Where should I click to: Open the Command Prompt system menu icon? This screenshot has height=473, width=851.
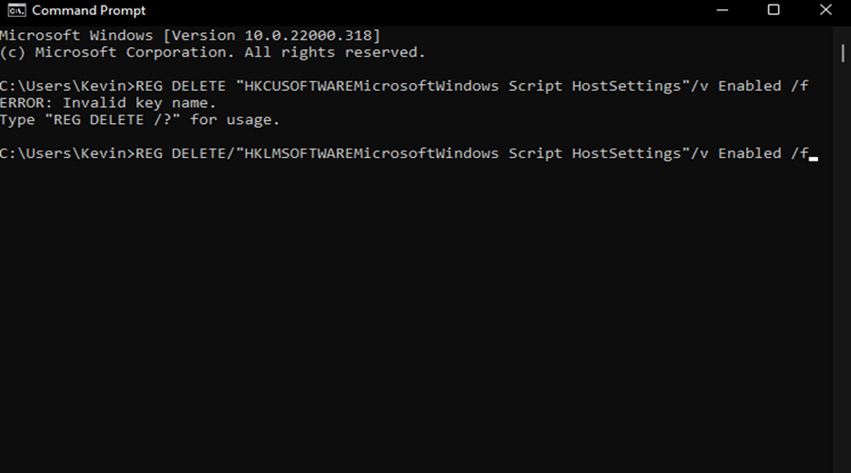16,10
